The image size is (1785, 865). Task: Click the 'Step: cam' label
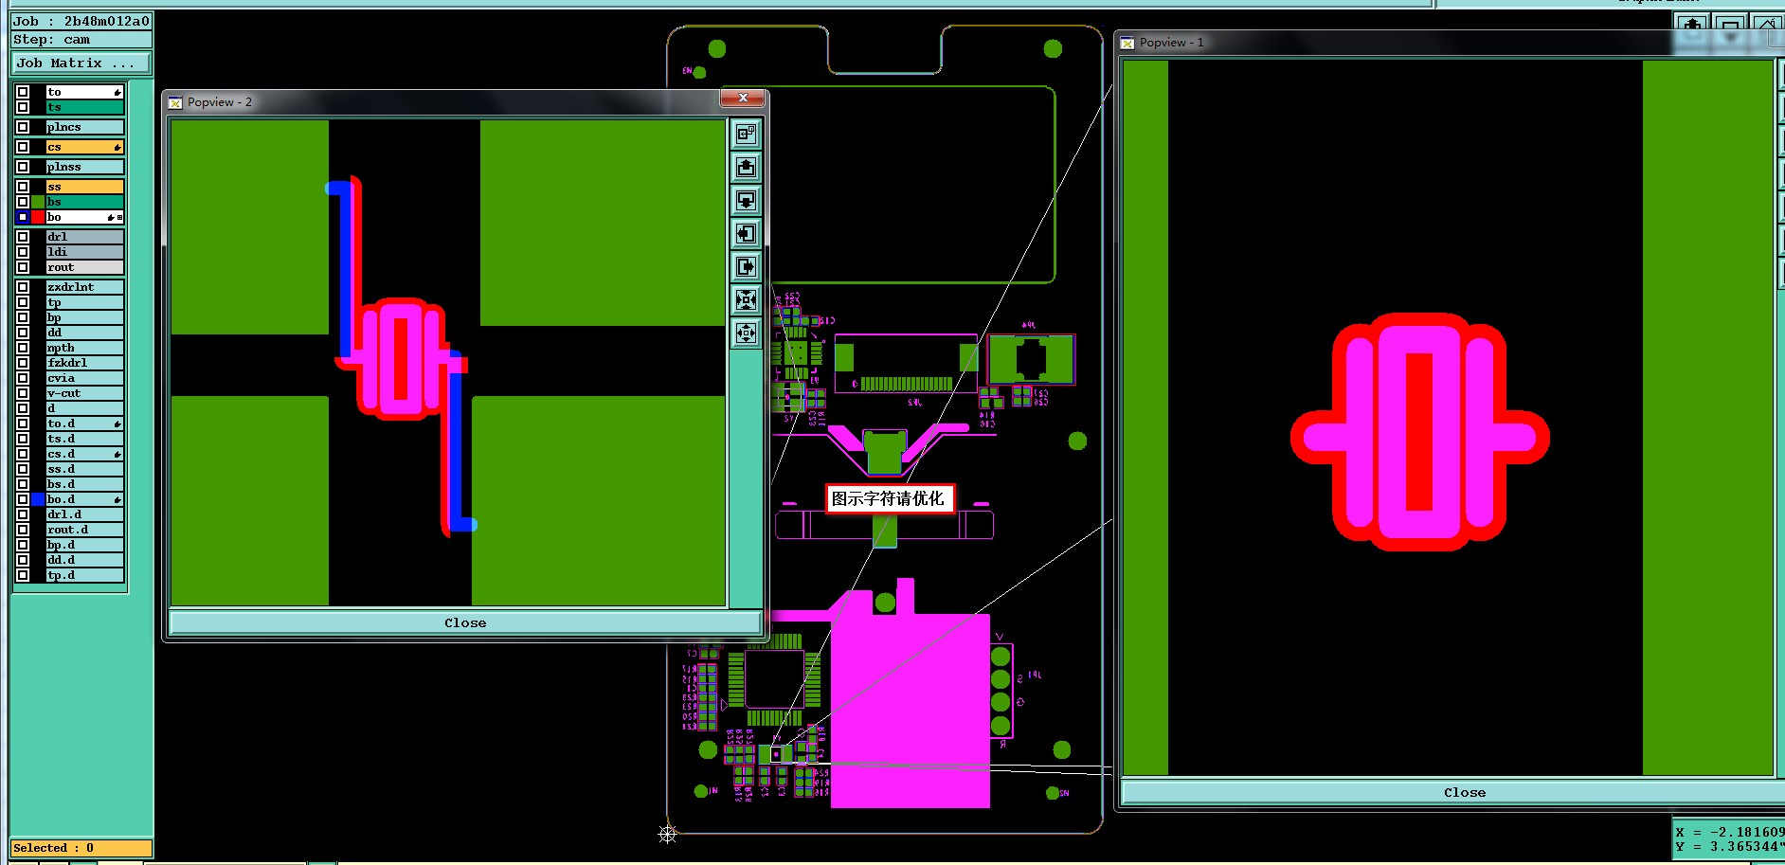click(x=81, y=40)
